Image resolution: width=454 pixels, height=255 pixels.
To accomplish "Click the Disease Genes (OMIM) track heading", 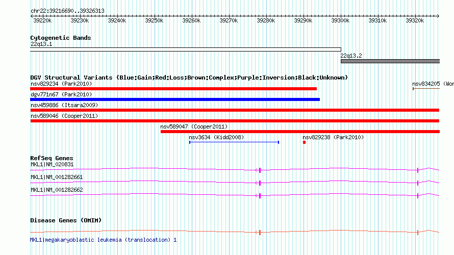I will (66, 220).
